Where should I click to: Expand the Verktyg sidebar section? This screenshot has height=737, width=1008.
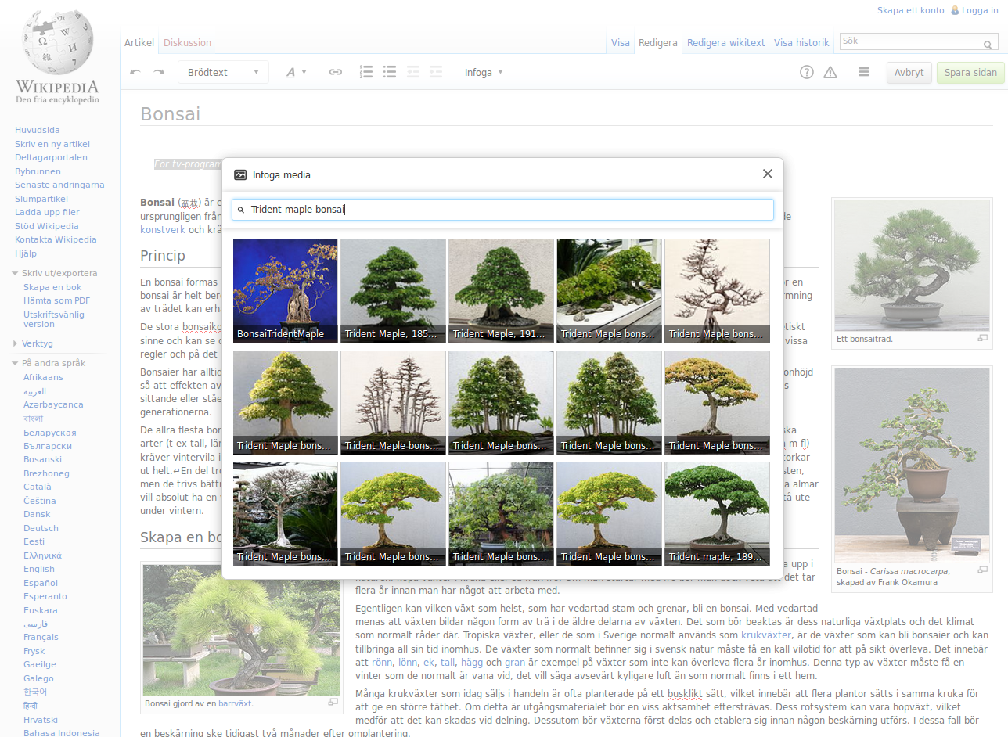click(38, 343)
